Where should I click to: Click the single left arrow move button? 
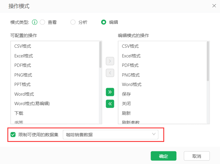pos(110,73)
